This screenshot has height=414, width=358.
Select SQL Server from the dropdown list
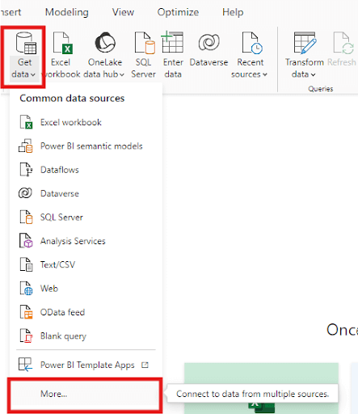coord(86,218)
